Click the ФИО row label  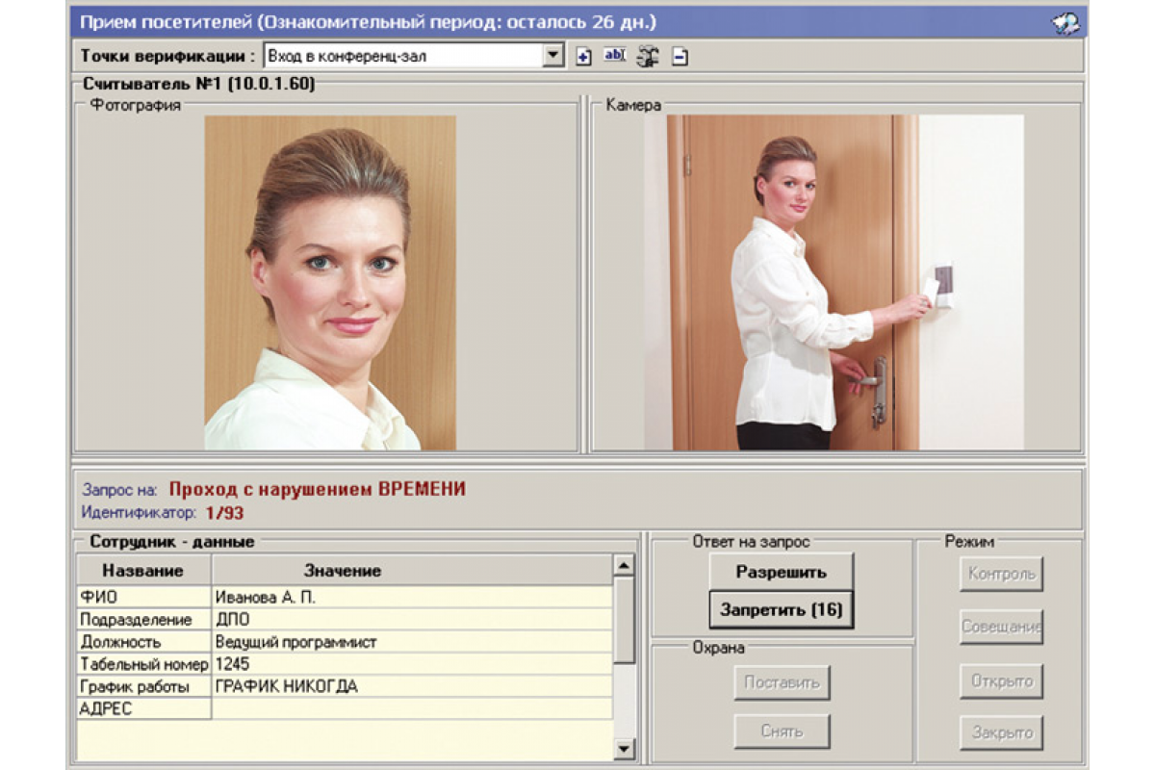click(x=143, y=597)
